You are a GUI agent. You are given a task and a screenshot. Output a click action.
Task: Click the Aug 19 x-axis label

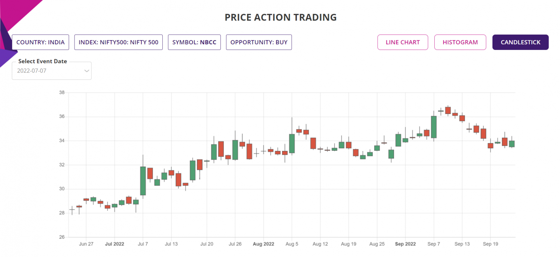(x=349, y=244)
